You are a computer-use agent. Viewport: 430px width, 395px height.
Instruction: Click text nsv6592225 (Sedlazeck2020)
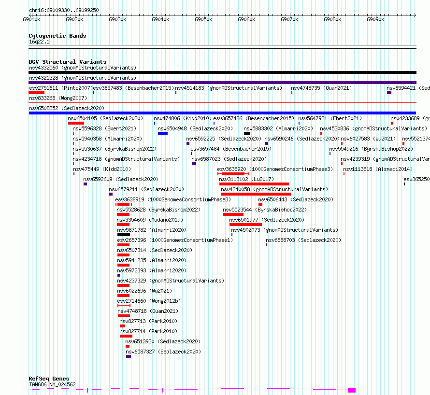coord(224,139)
